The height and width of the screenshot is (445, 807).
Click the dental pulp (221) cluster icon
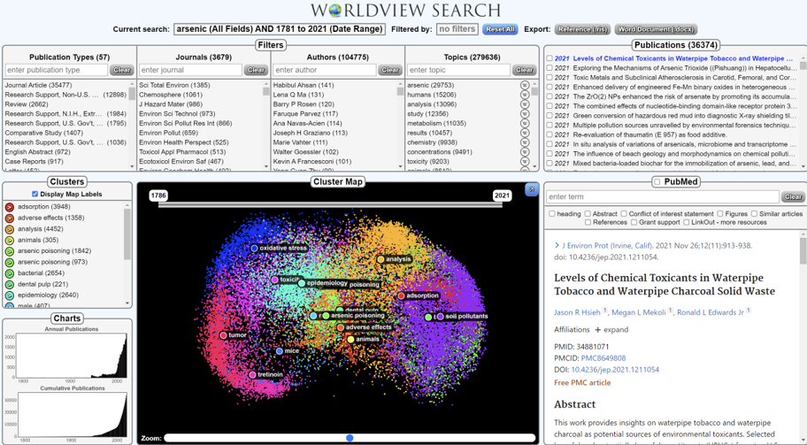pos(9,285)
